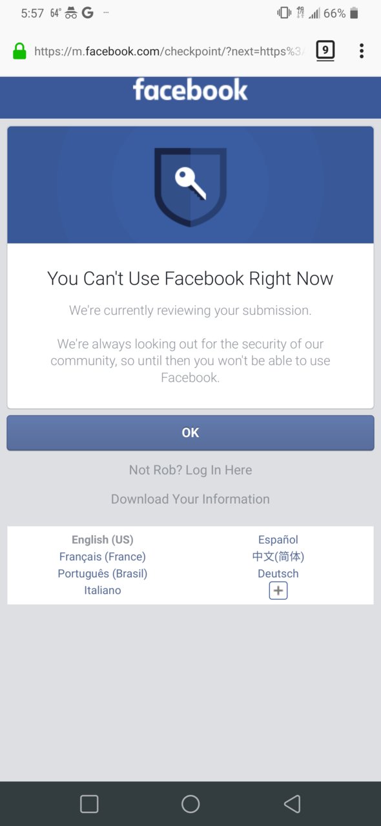This screenshot has width=381, height=826.
Task: Open the browser tab switcher showing 9
Action: pos(325,50)
